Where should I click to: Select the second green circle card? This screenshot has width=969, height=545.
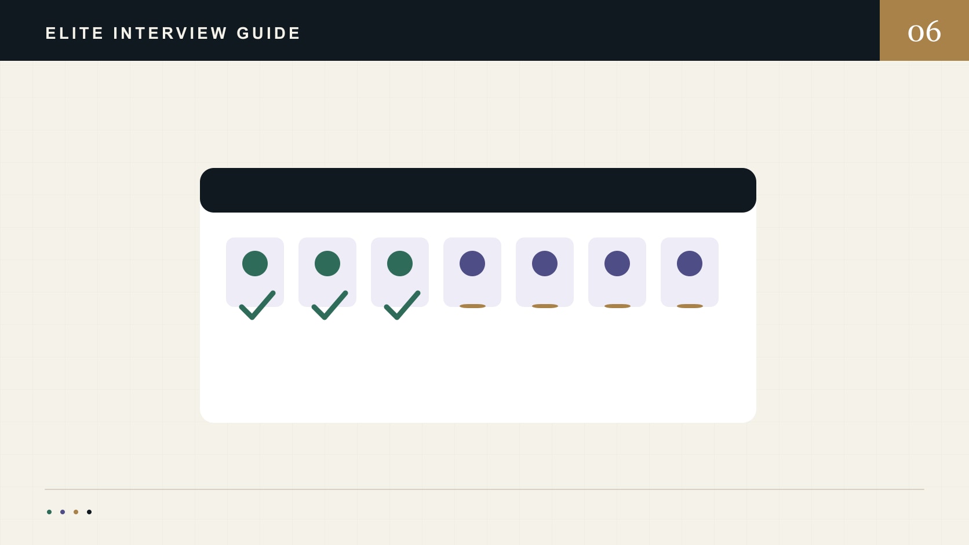(x=327, y=272)
